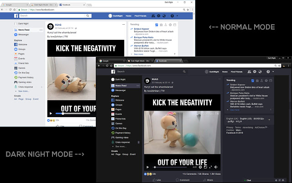Reload page in normal mode browser
Screen dimensions: 292x183
pyautogui.click(x=10, y=10)
